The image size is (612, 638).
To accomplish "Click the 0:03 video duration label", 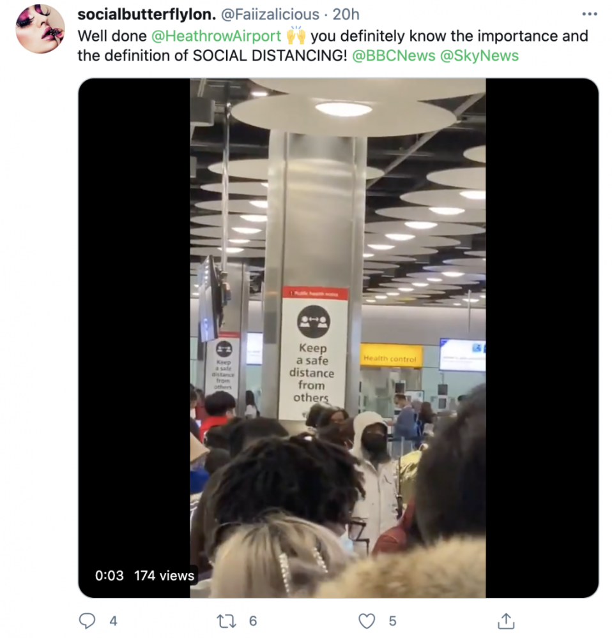I will [109, 575].
